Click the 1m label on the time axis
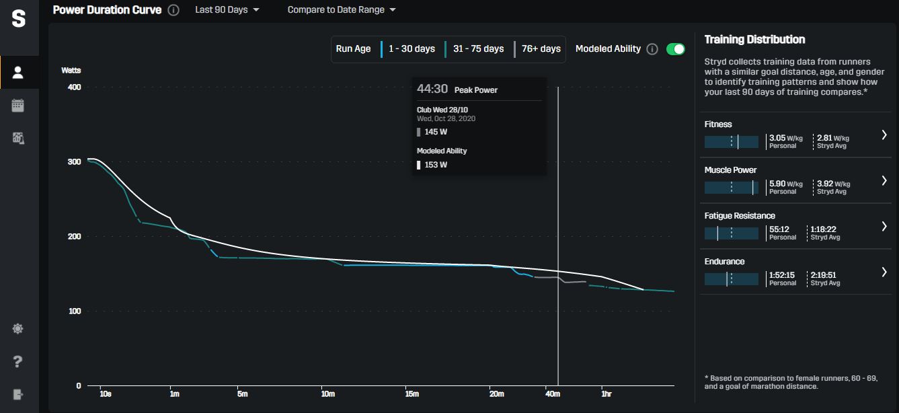Image resolution: width=899 pixels, height=413 pixels. tap(175, 394)
